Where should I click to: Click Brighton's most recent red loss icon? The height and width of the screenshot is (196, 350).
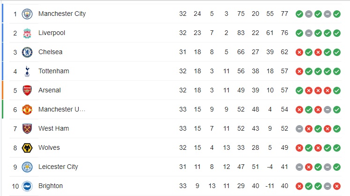click(337, 186)
